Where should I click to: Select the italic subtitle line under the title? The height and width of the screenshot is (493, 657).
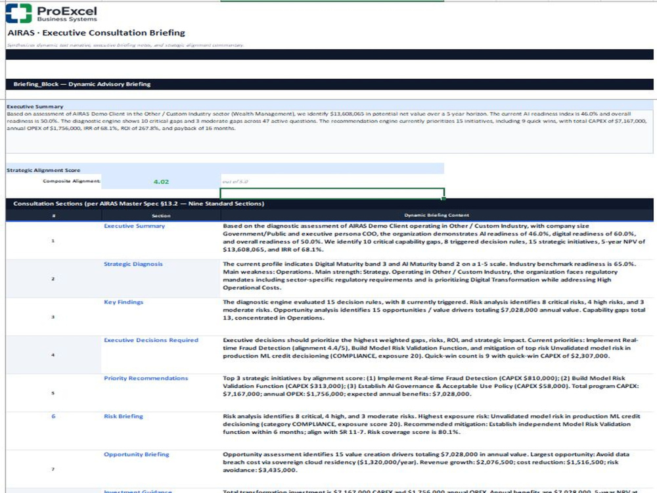coord(125,45)
